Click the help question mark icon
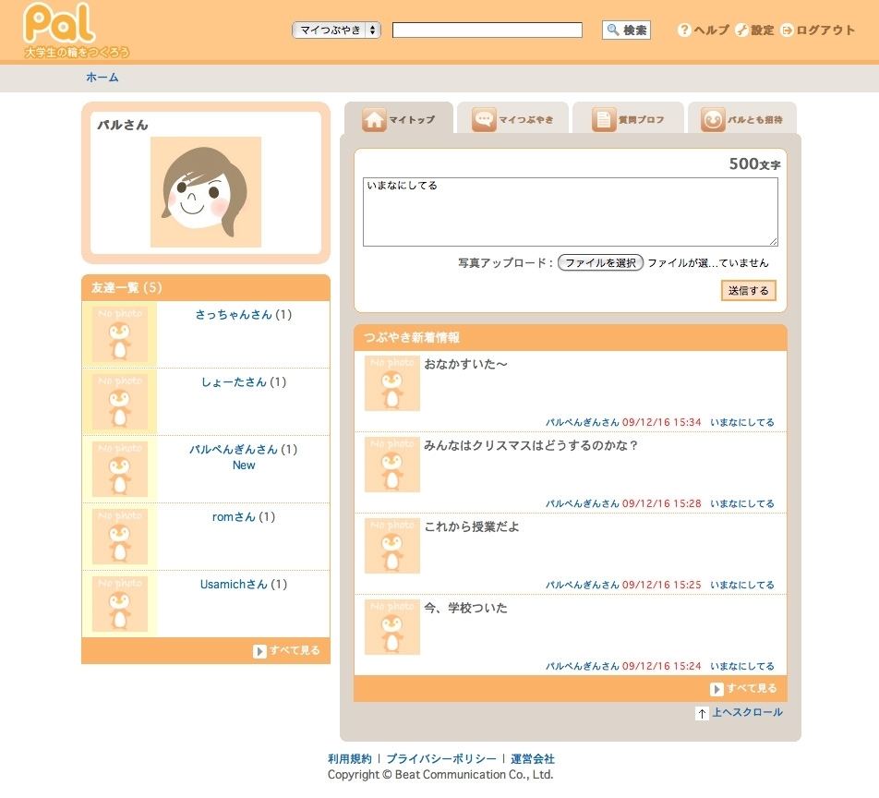The image size is (879, 798). coord(684,30)
